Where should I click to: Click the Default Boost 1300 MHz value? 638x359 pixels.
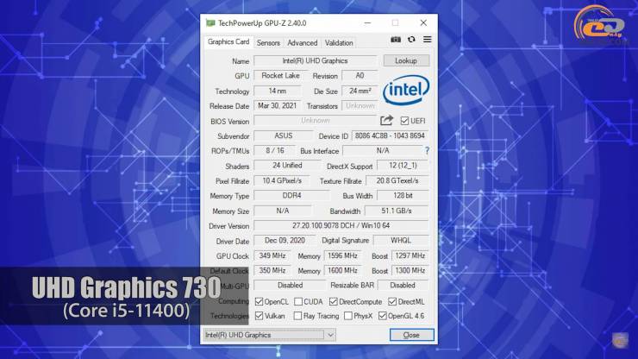[410, 271]
